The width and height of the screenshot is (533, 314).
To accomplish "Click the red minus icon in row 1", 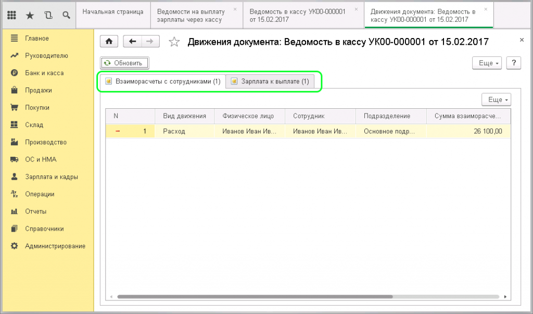I will click(x=118, y=131).
